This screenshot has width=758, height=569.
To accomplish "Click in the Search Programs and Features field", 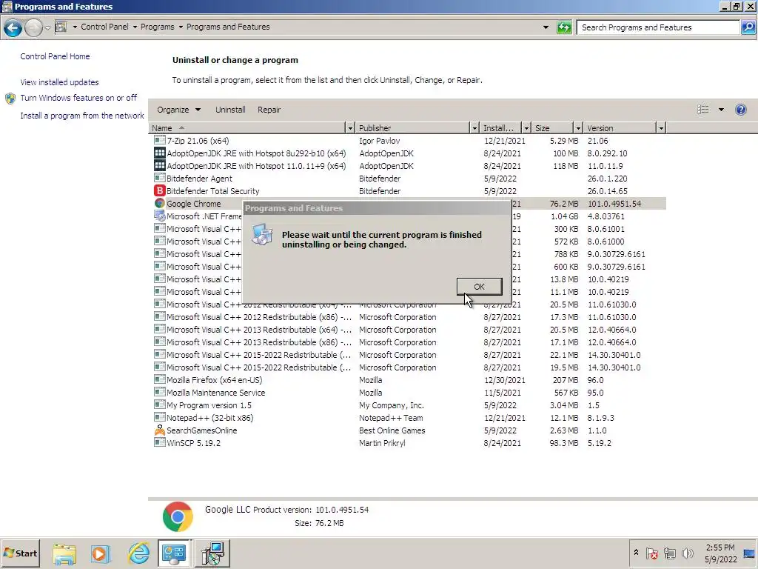I will click(x=658, y=27).
